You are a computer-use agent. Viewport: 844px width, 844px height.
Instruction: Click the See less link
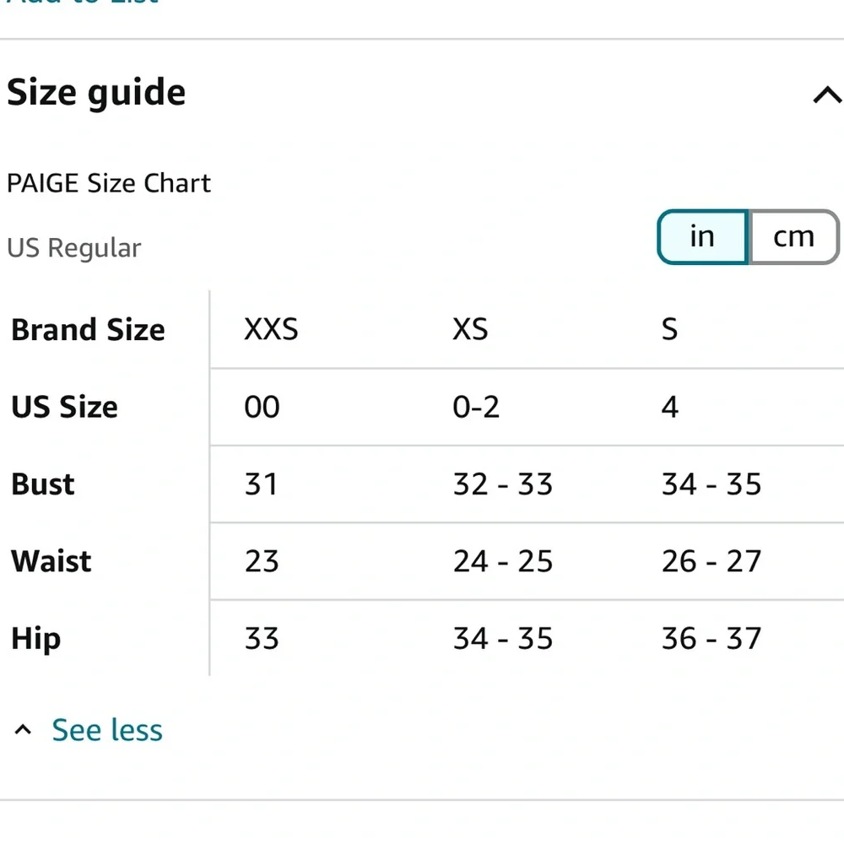point(107,730)
